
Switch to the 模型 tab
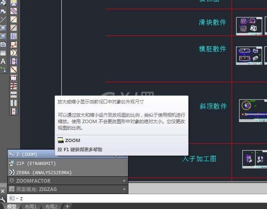(x=12, y=206)
